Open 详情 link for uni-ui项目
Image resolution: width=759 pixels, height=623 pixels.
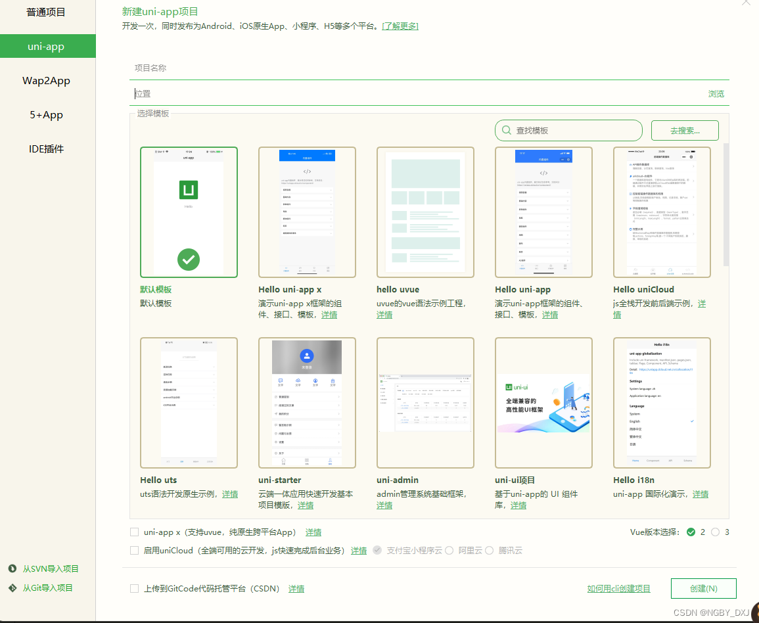pos(518,505)
